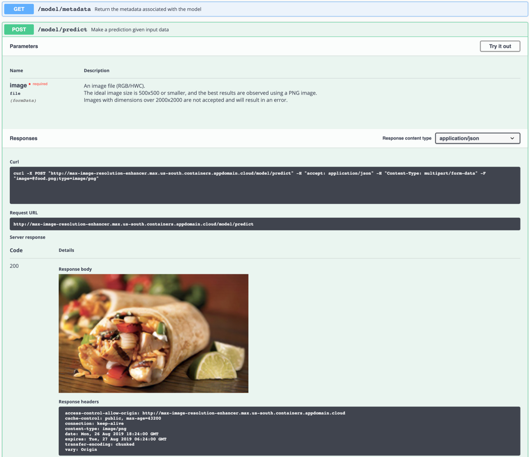529x457 pixels.
Task: Click the POST method badge for /model/predict
Action: 19,29
